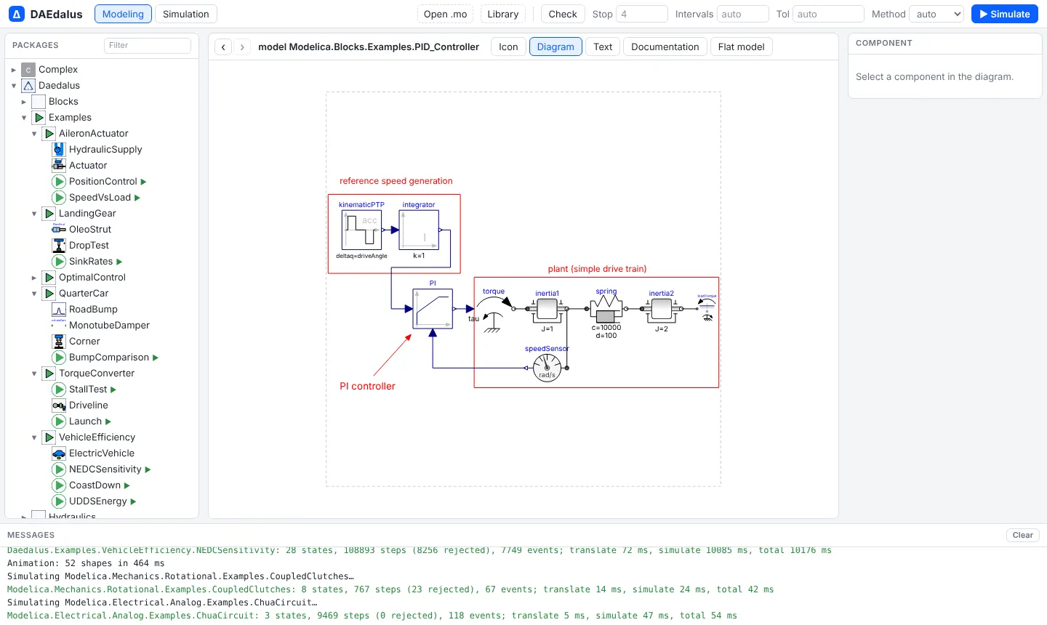
Task: Click the Open .mo button
Action: (x=445, y=14)
